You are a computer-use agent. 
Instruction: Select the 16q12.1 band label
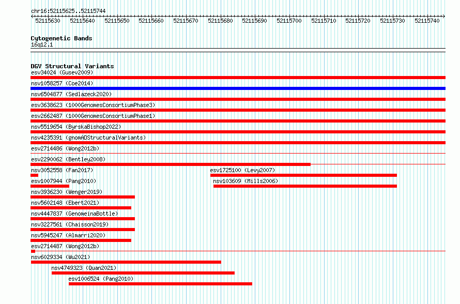click(x=42, y=44)
